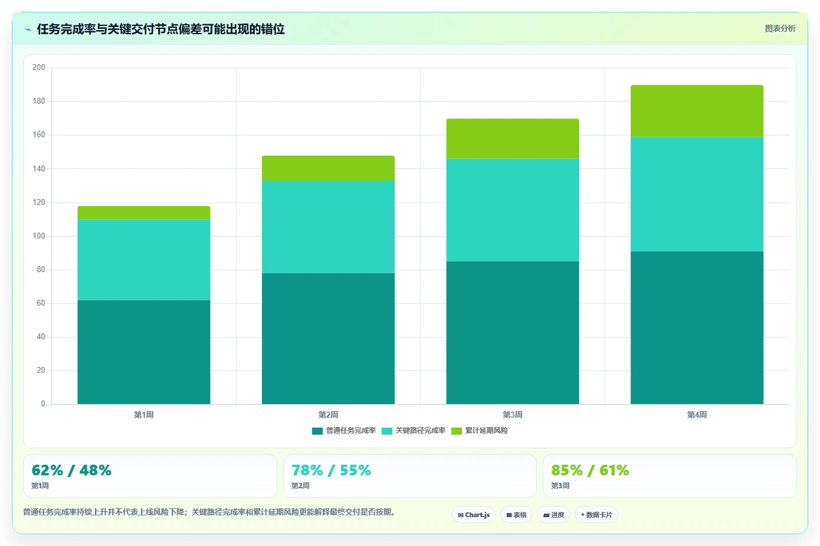Select the turquoise bar segment for 第4周

[x=697, y=194]
